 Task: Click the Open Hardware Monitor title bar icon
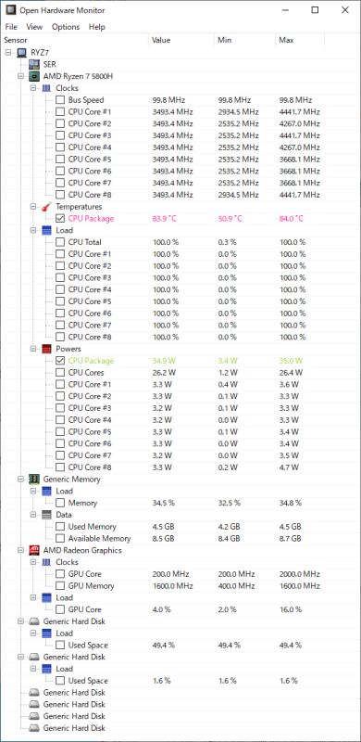[x=9, y=10]
